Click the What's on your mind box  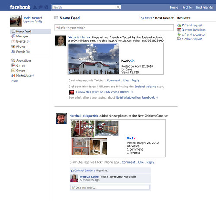click(114, 28)
